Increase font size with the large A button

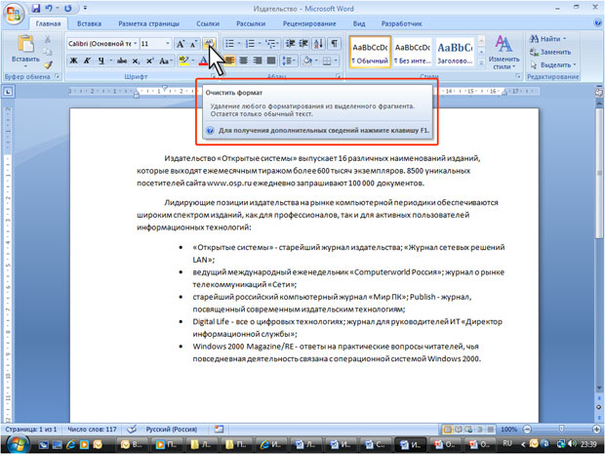[x=180, y=44]
